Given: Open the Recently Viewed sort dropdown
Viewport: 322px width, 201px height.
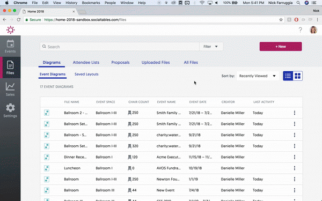Looking at the screenshot, I should click(258, 76).
